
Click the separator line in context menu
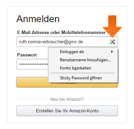point(83,73)
